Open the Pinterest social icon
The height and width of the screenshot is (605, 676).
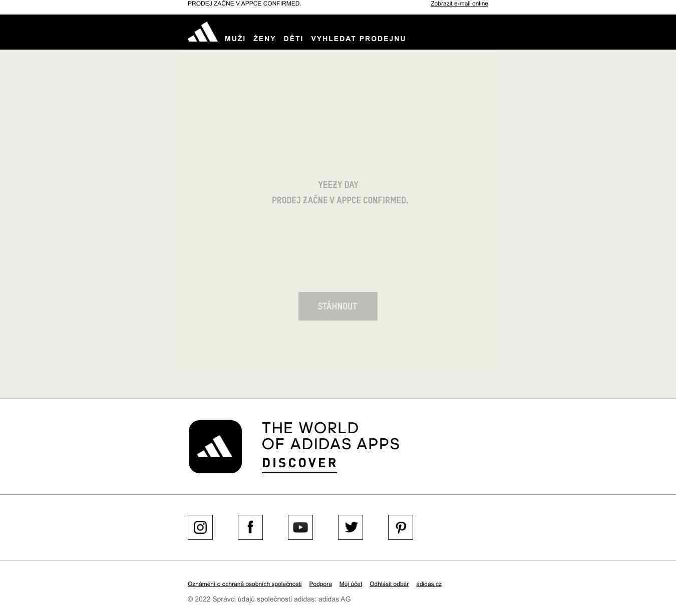pyautogui.click(x=401, y=527)
